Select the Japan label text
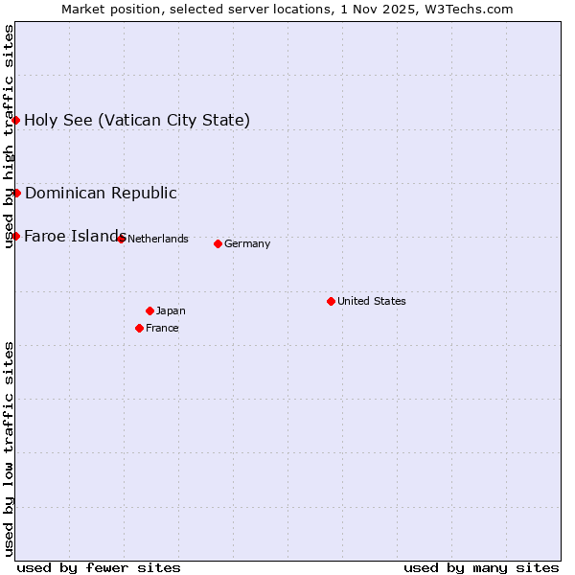575x575 pixels. pyautogui.click(x=171, y=310)
